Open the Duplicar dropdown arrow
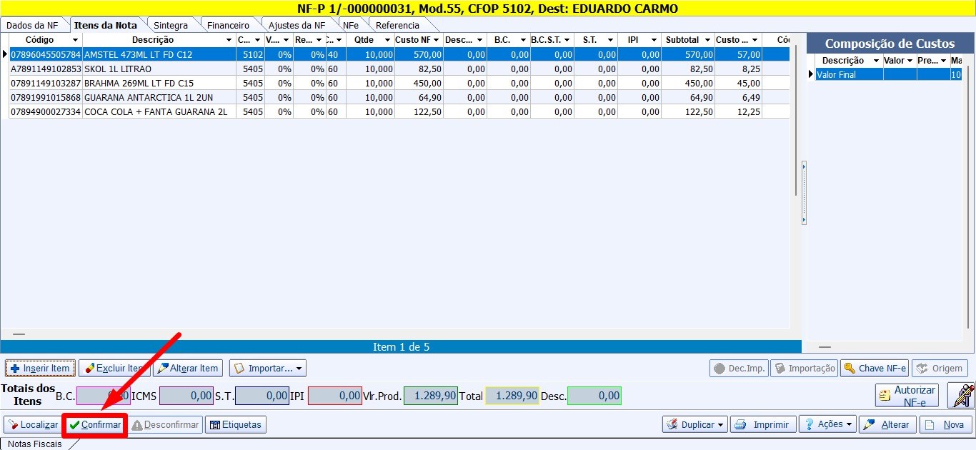The width and height of the screenshot is (976, 450). [x=720, y=425]
